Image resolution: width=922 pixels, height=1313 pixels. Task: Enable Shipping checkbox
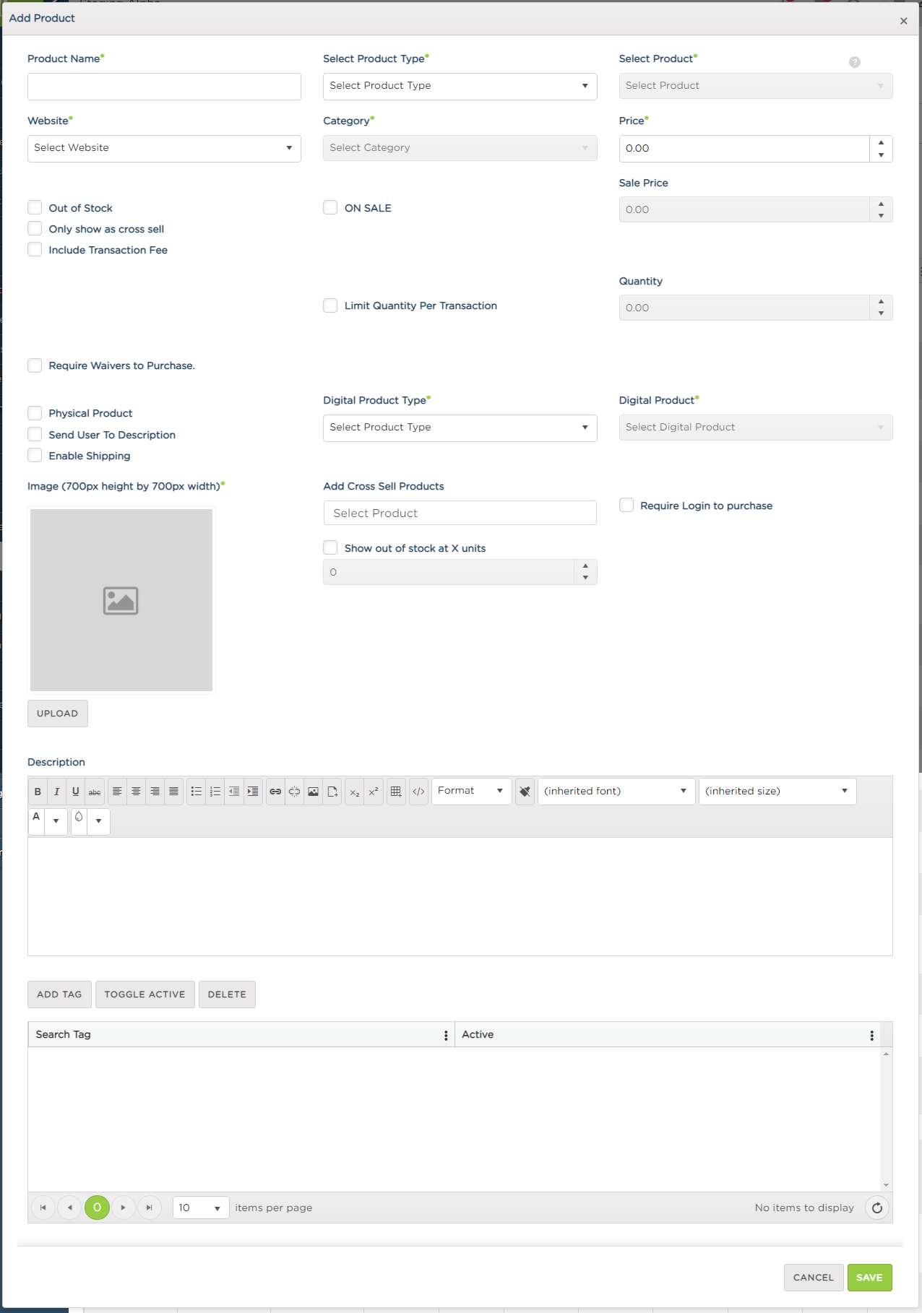(x=35, y=456)
